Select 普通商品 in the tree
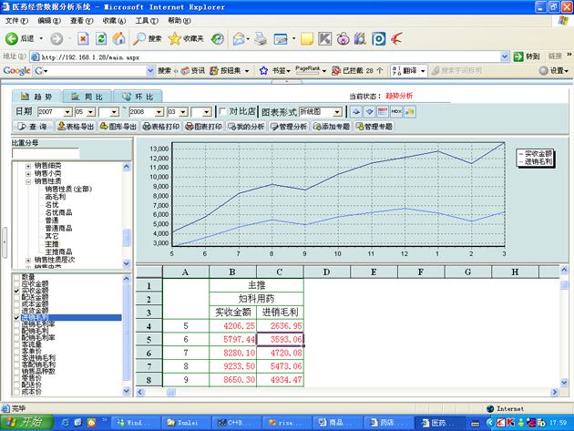Viewport: 574px width, 431px height. tap(58, 229)
